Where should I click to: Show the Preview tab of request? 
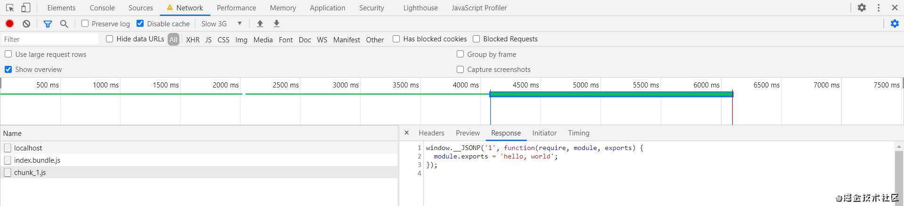click(468, 133)
